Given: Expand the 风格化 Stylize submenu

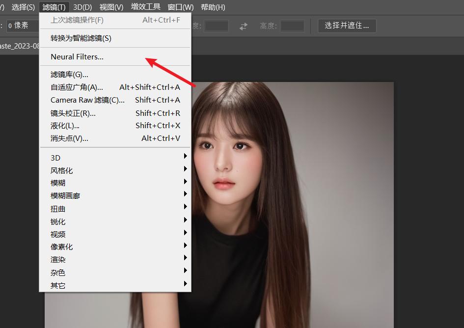Looking at the screenshot, I should 61,170.
